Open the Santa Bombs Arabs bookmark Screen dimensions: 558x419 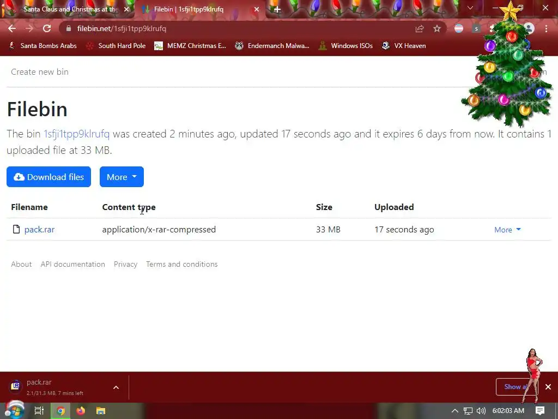tap(43, 46)
